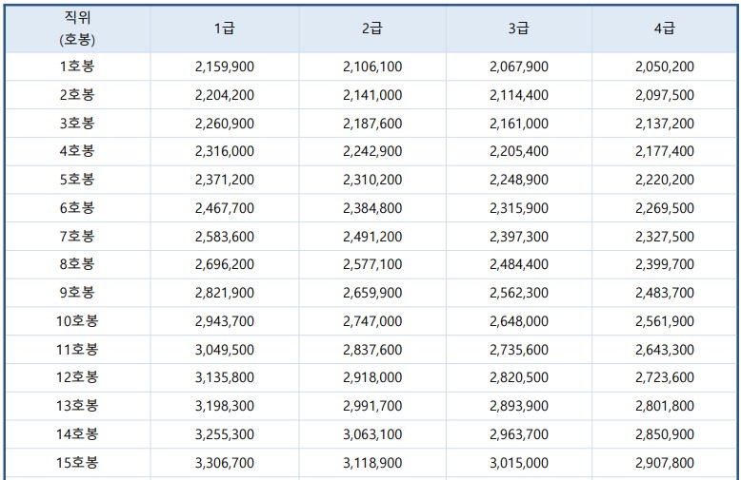741x480 pixels.
Task: Click the 10호봉 row label
Action: [x=77, y=321]
